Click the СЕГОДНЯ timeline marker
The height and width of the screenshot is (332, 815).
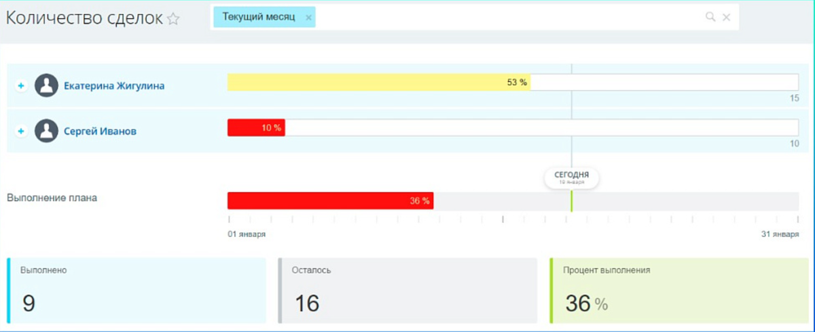pos(571,178)
